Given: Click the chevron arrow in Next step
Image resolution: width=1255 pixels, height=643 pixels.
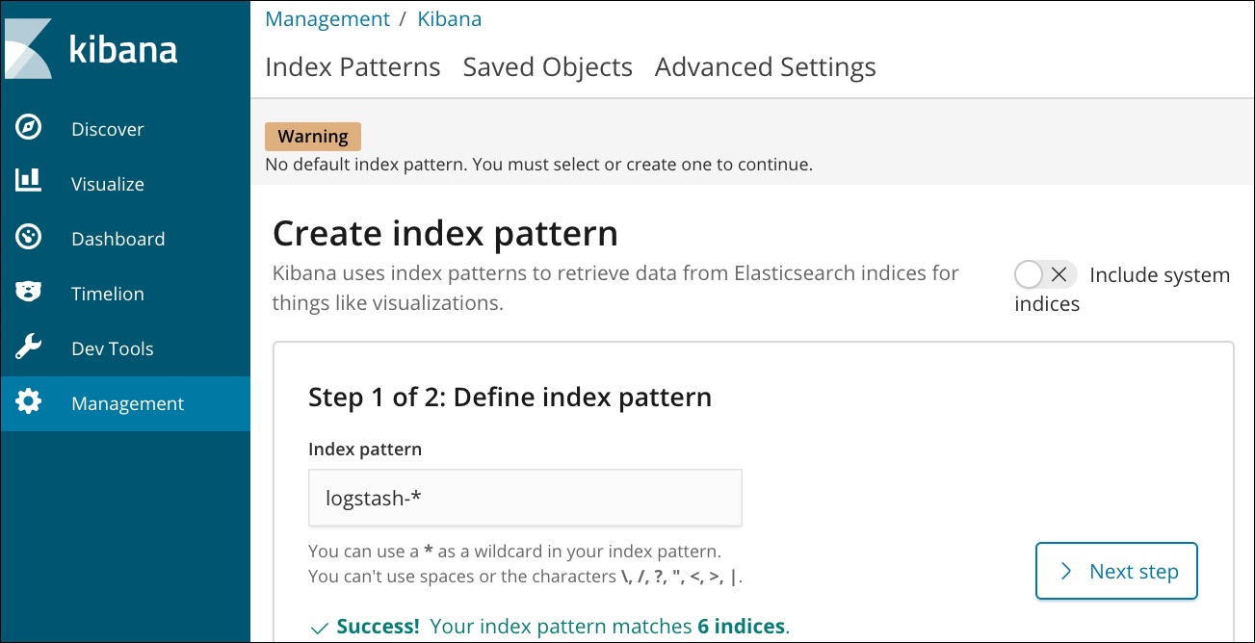Looking at the screenshot, I should pyautogui.click(x=1066, y=572).
